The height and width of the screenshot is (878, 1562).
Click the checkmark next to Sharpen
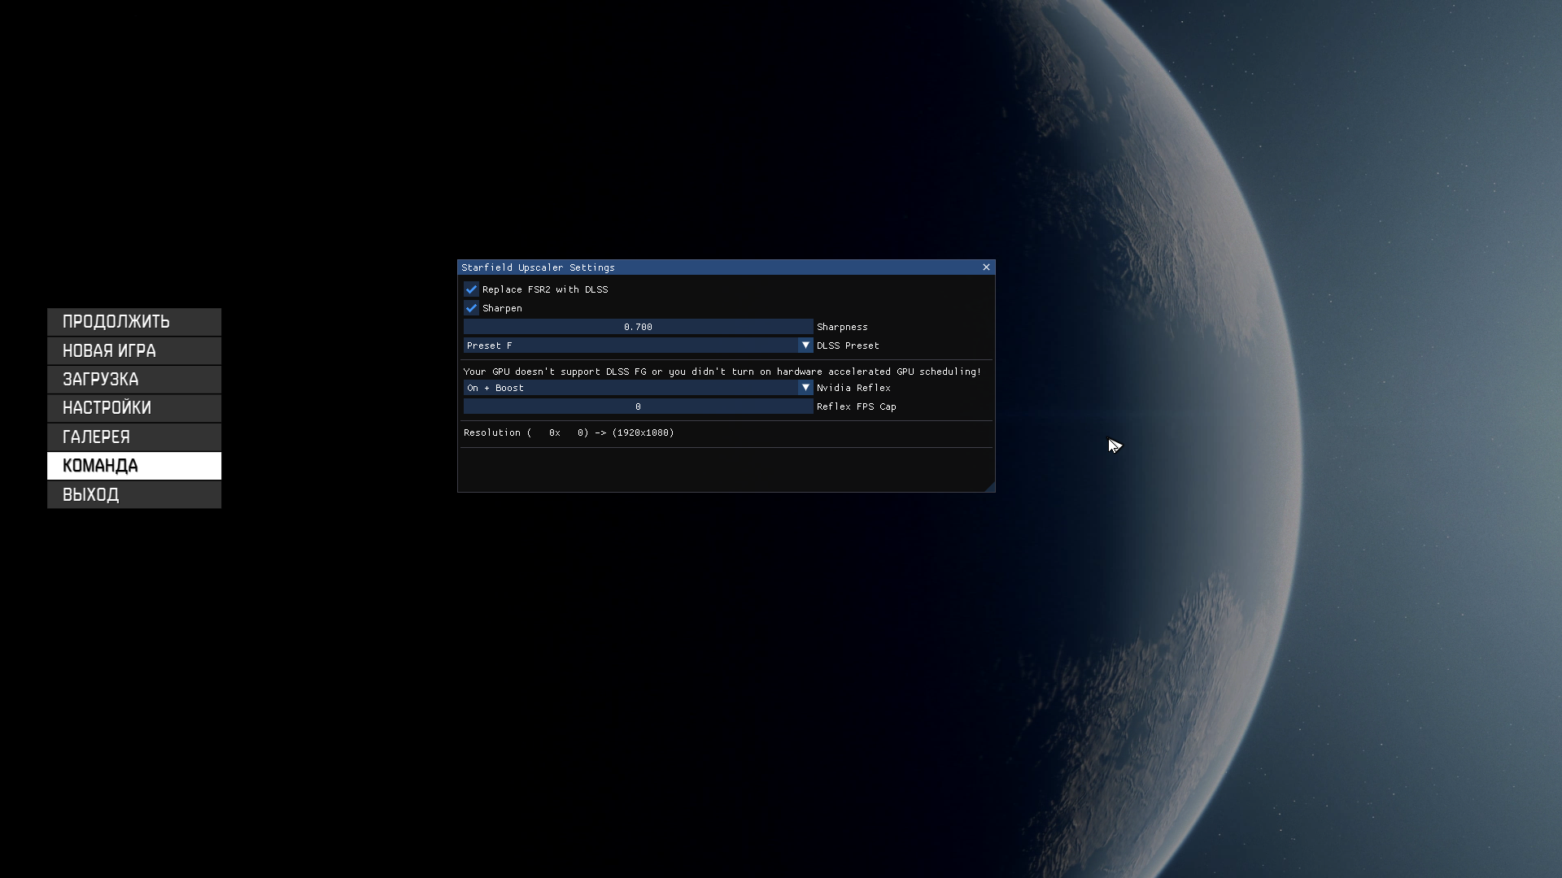coord(472,308)
